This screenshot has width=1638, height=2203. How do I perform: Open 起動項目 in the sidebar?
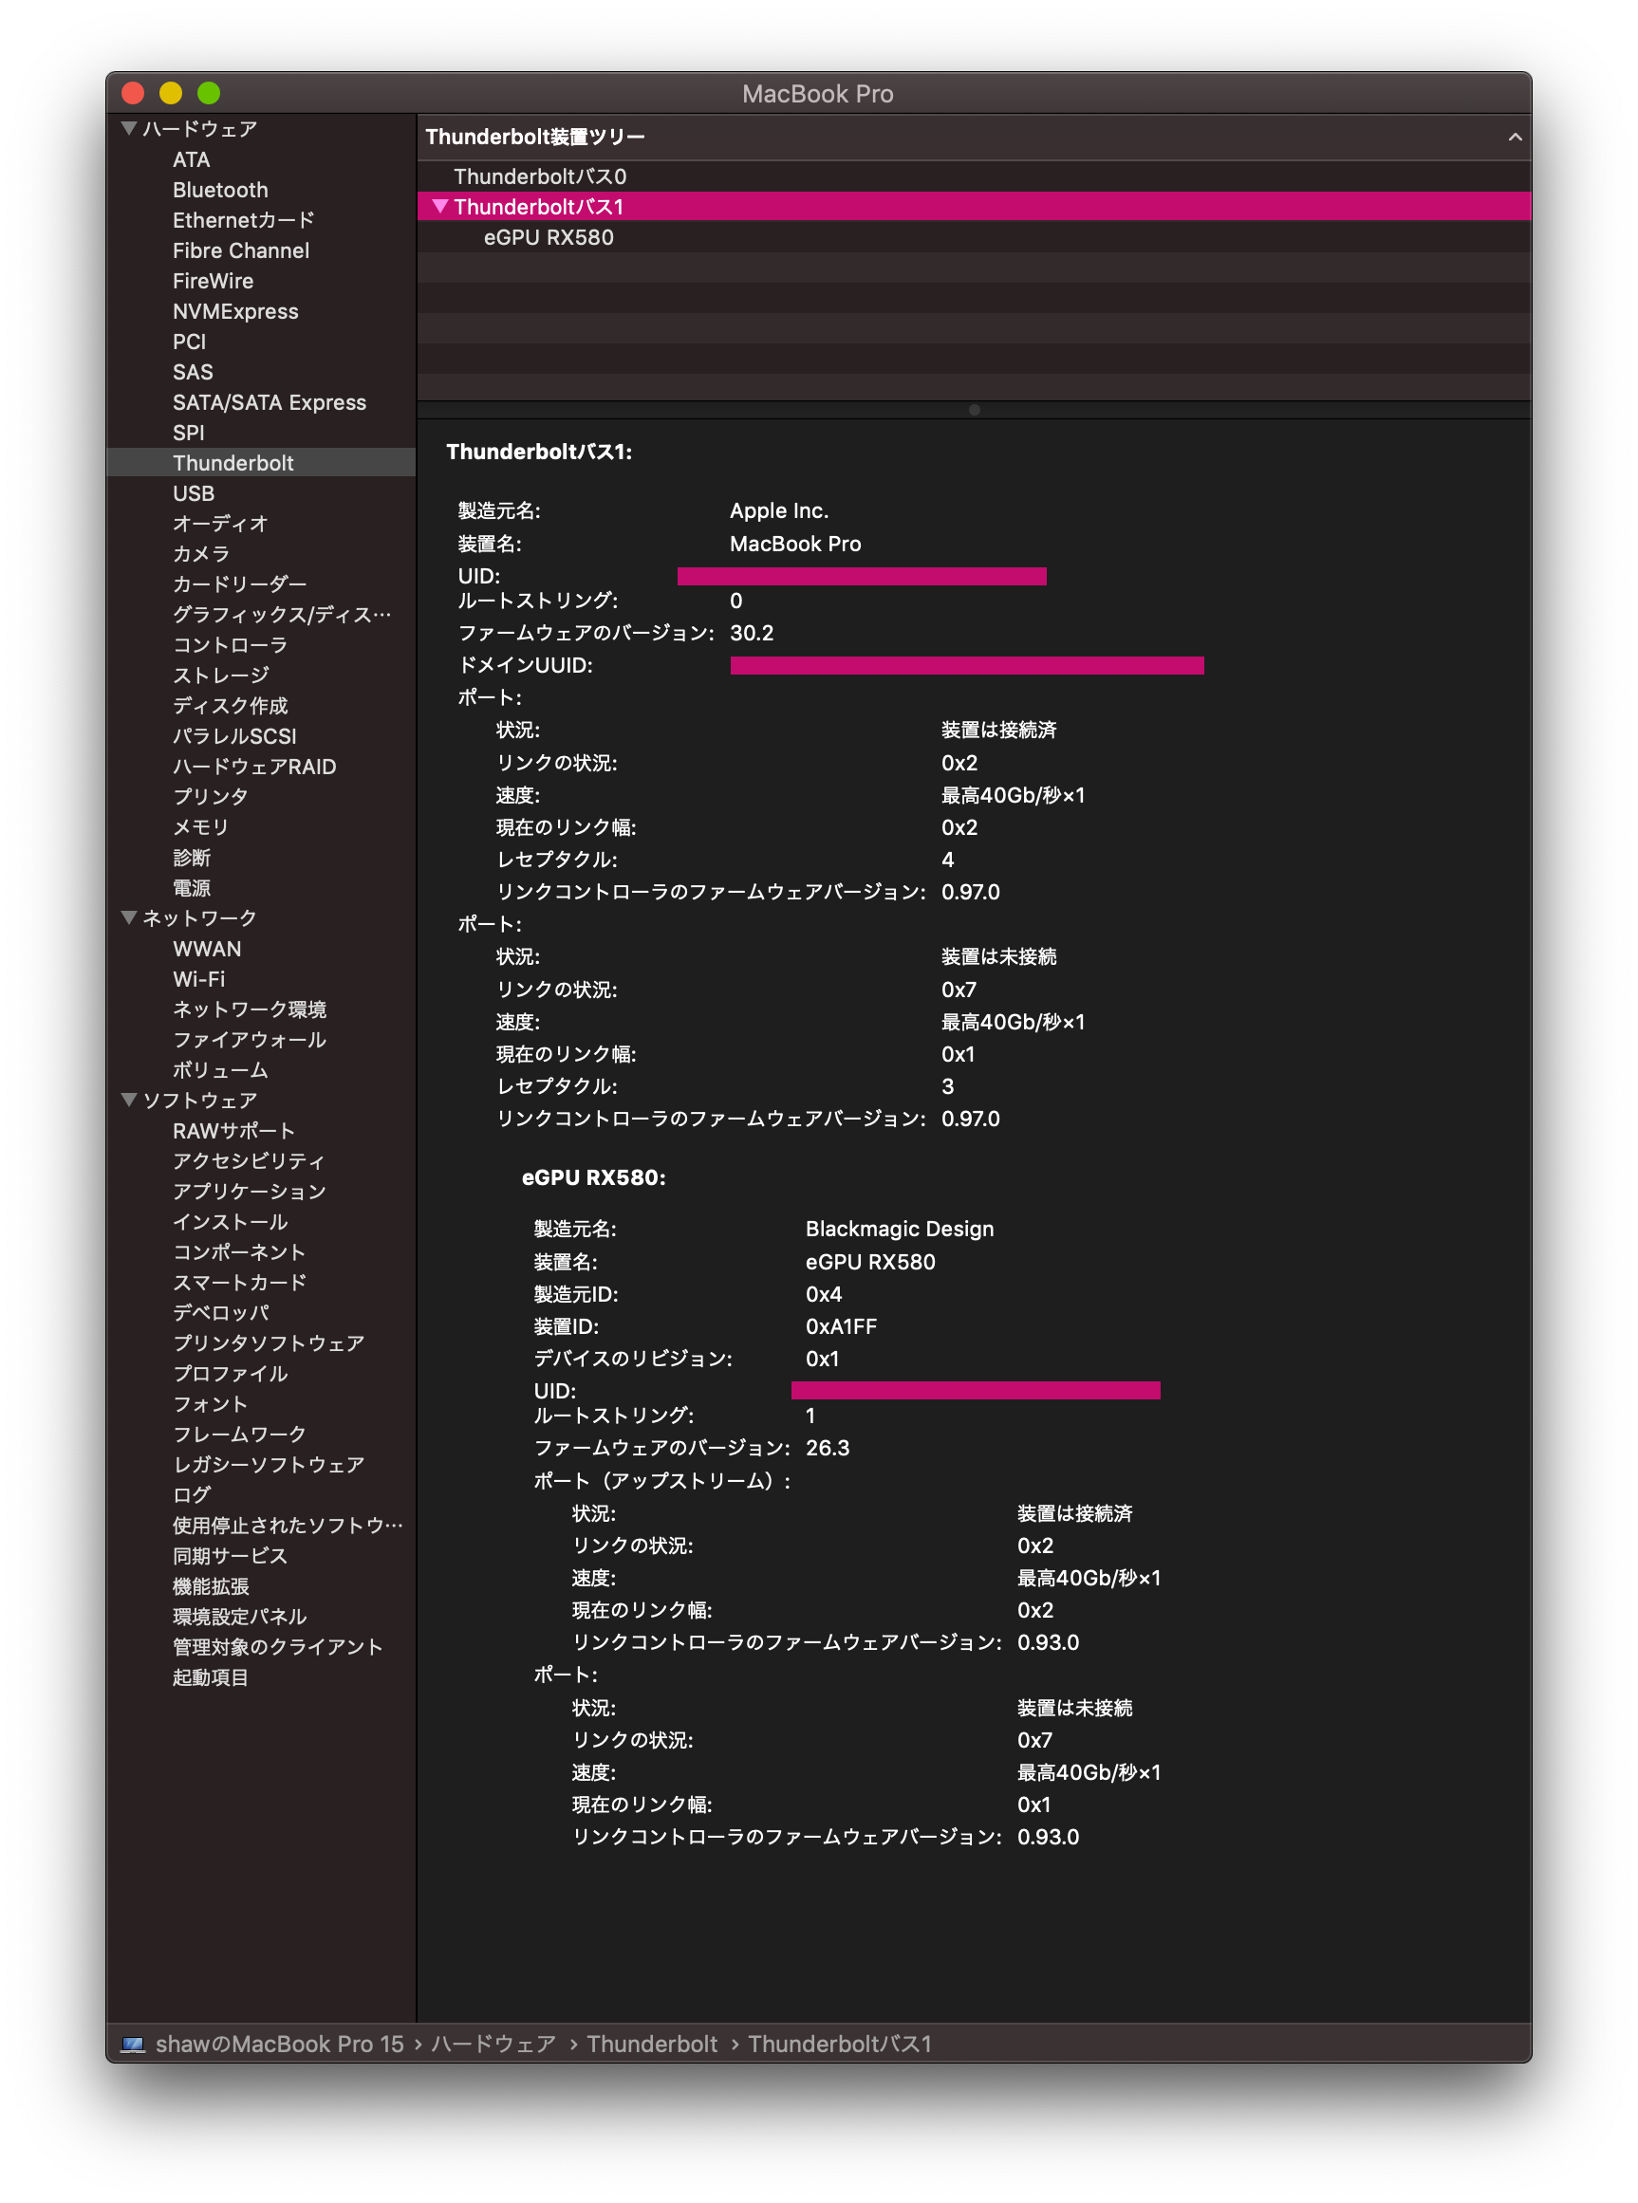click(x=210, y=1676)
